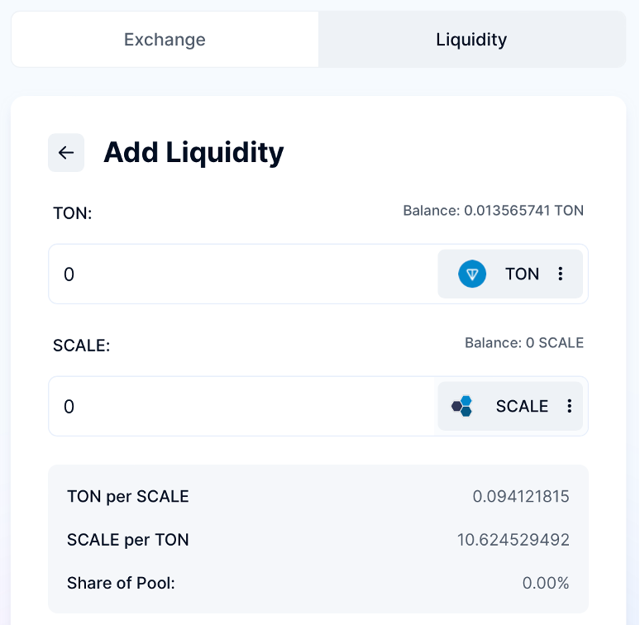Click the Add Liquidity heading
Image resolution: width=640 pixels, height=625 pixels.
193,153
